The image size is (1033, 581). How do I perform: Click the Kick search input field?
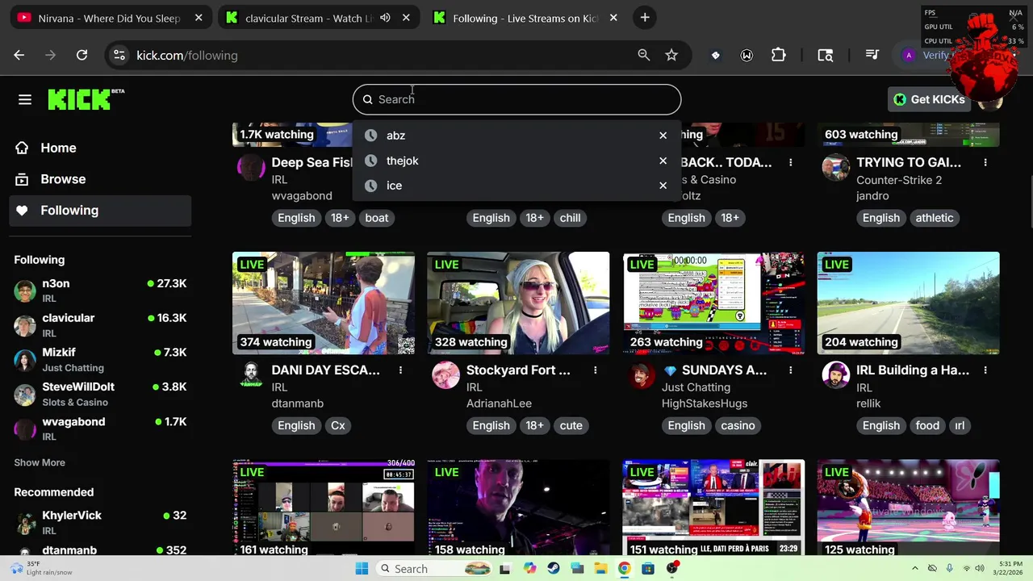[516, 99]
